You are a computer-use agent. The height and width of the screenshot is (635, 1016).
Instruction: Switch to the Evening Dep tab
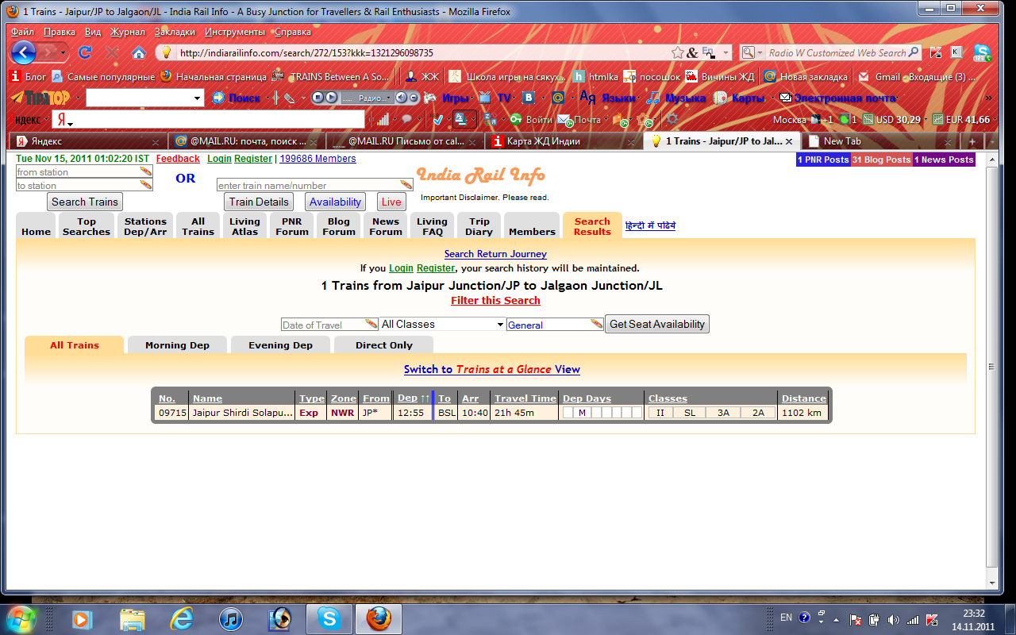point(280,345)
